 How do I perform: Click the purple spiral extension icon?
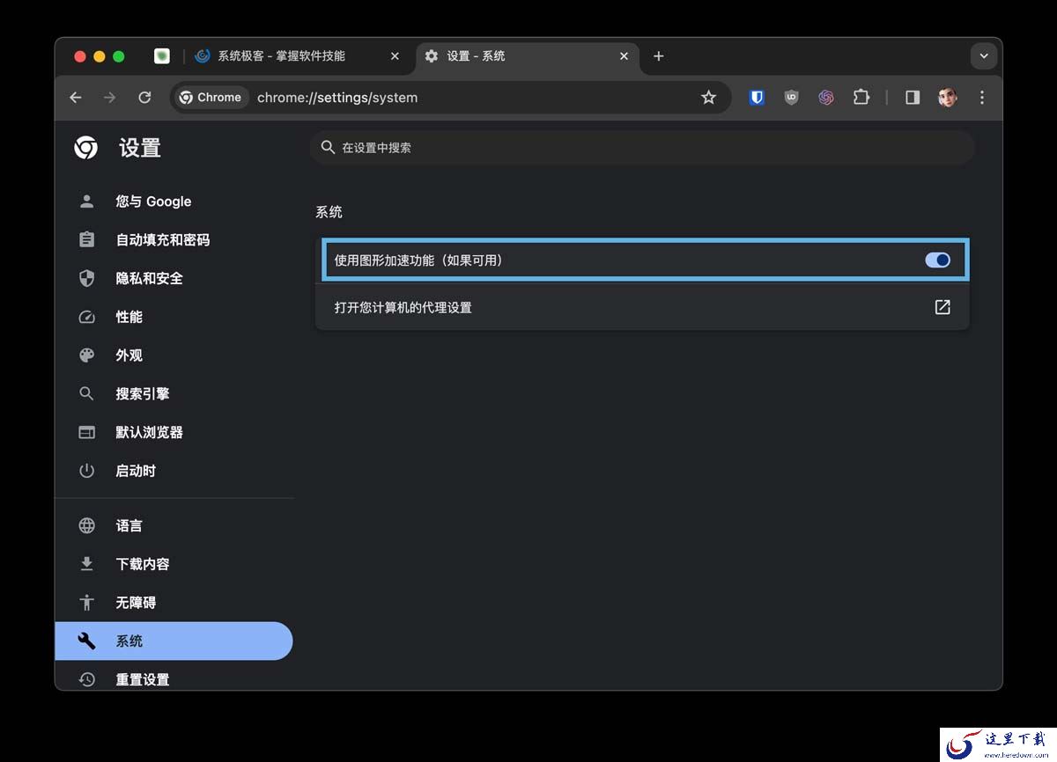(826, 98)
